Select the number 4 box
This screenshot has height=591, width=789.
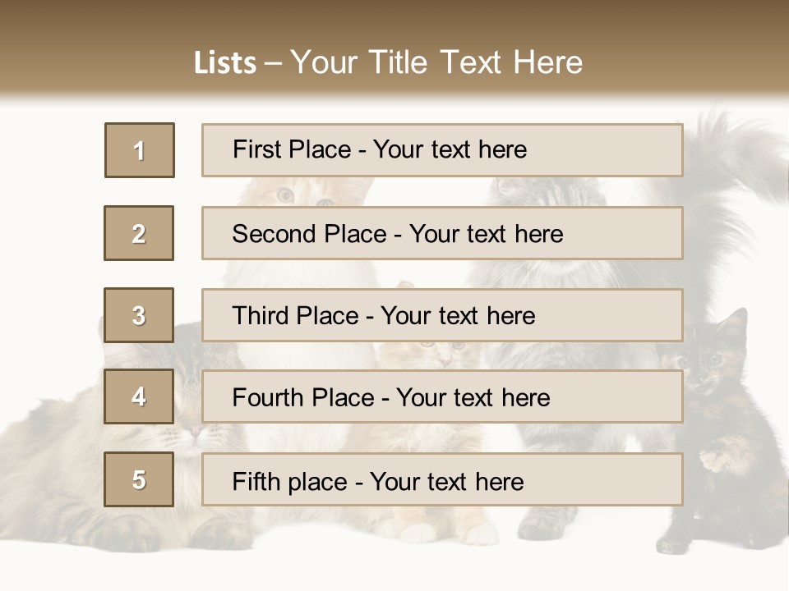(139, 397)
